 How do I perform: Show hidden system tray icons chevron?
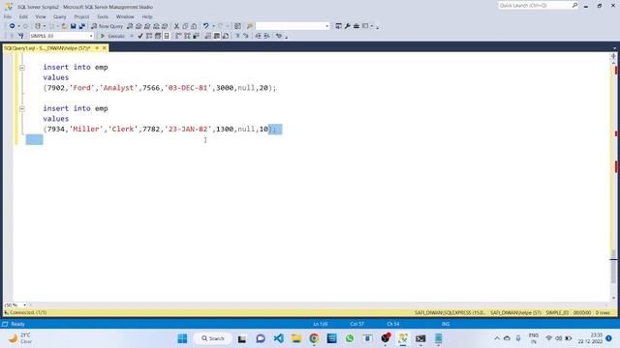[497, 338]
